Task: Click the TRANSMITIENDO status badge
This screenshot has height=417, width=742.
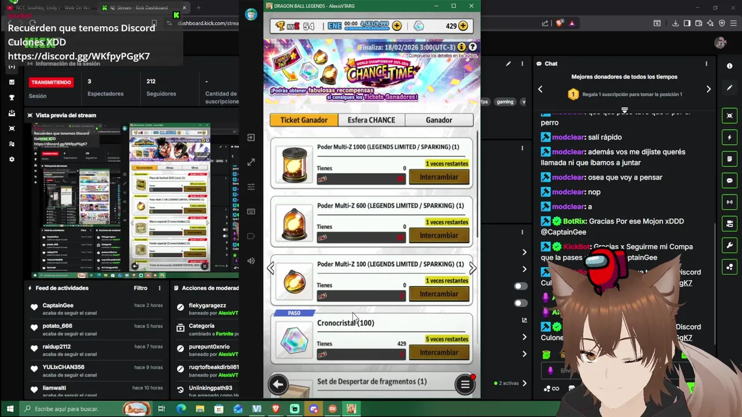Action: point(51,82)
